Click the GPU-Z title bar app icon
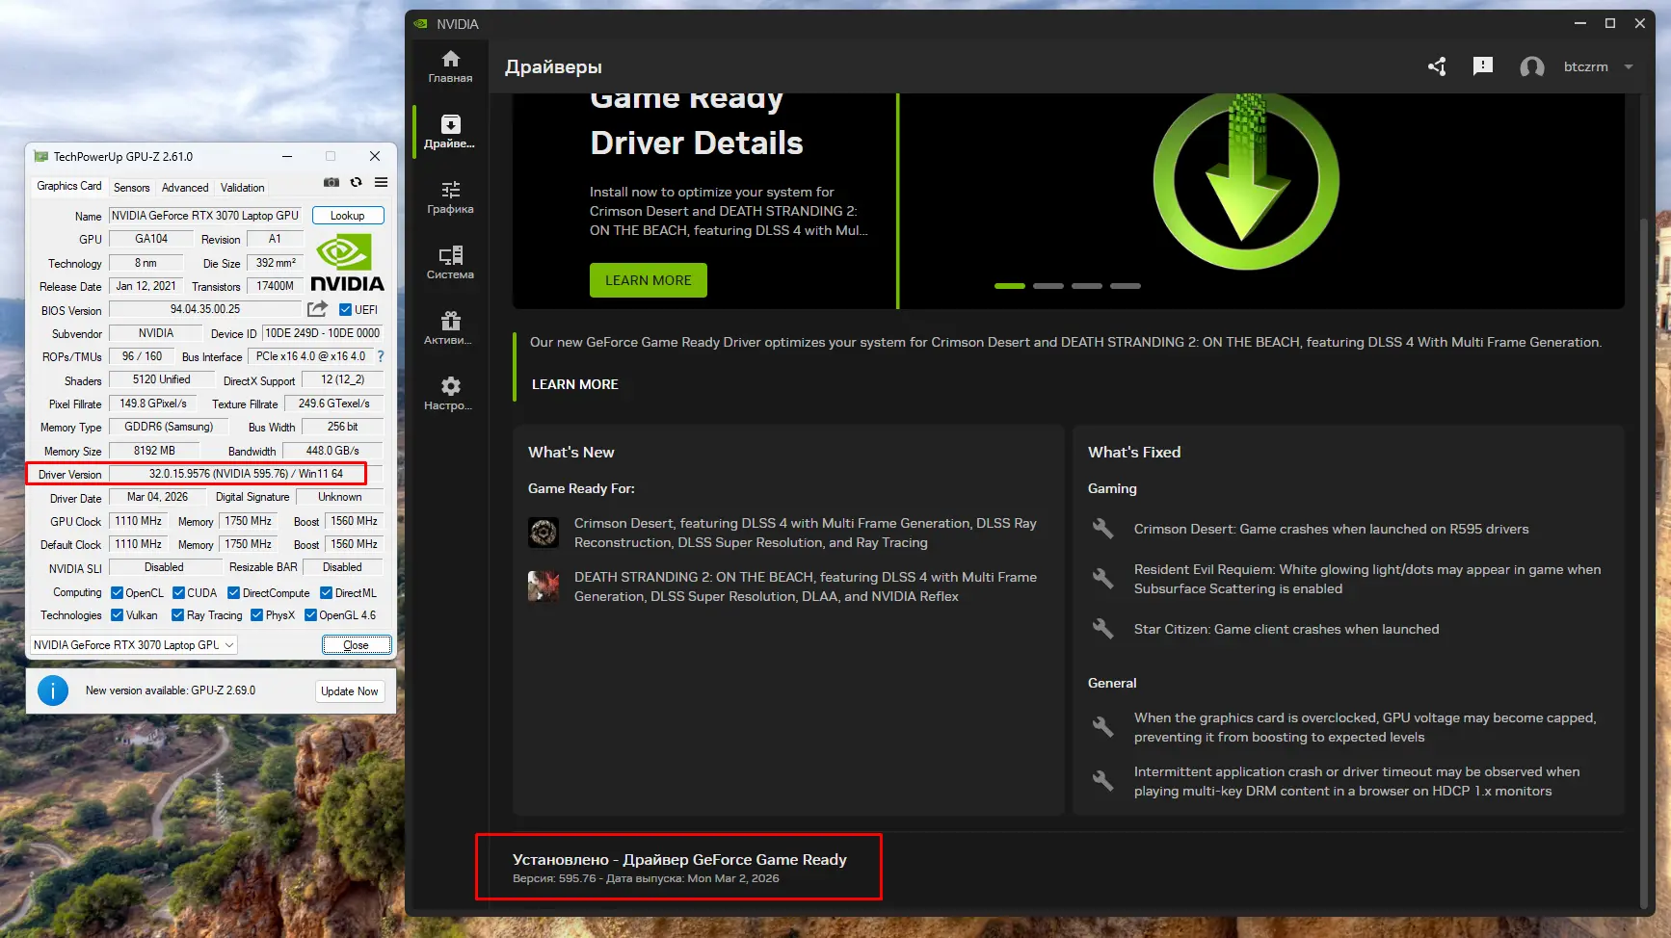The height and width of the screenshot is (938, 1671). (40, 156)
